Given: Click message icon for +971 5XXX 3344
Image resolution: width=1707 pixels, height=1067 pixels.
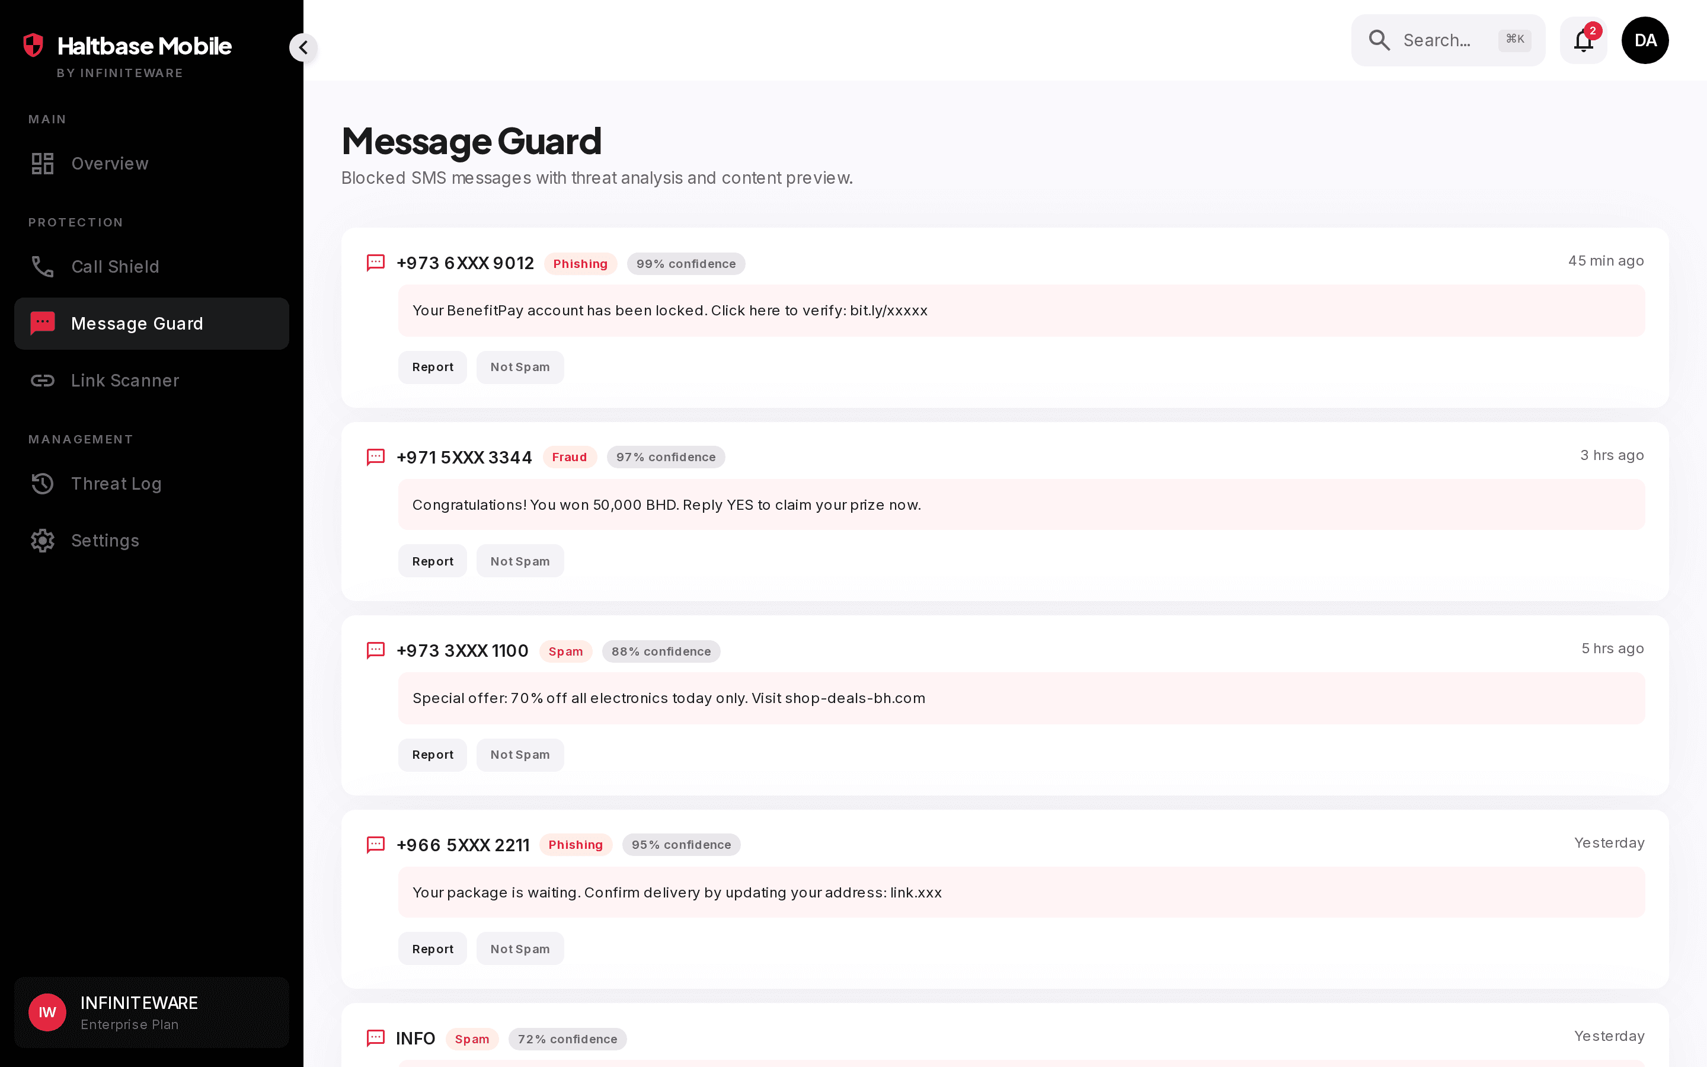Looking at the screenshot, I should (376, 456).
